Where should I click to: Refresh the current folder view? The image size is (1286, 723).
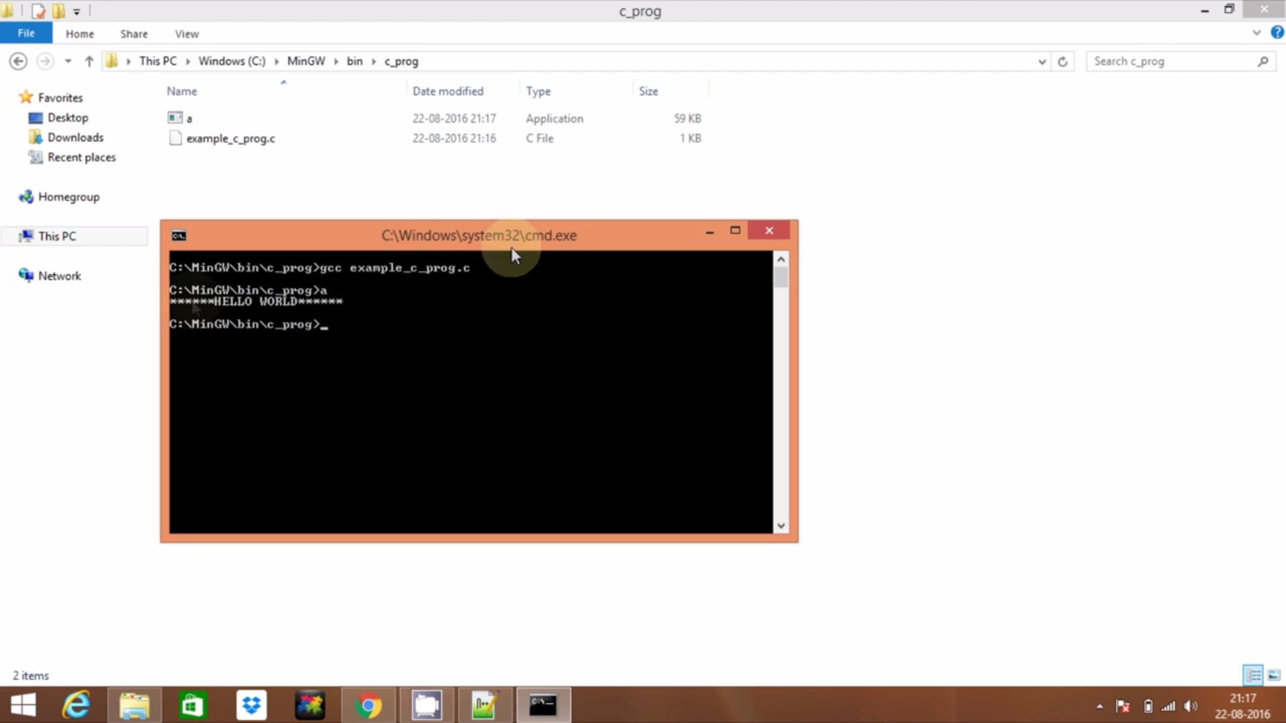(x=1063, y=61)
